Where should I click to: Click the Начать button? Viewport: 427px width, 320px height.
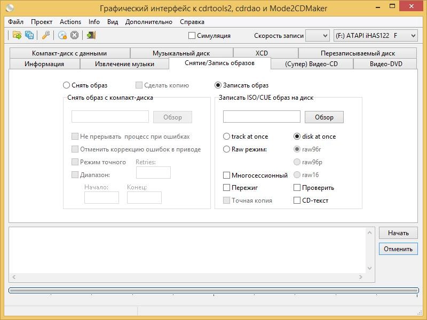(398, 233)
